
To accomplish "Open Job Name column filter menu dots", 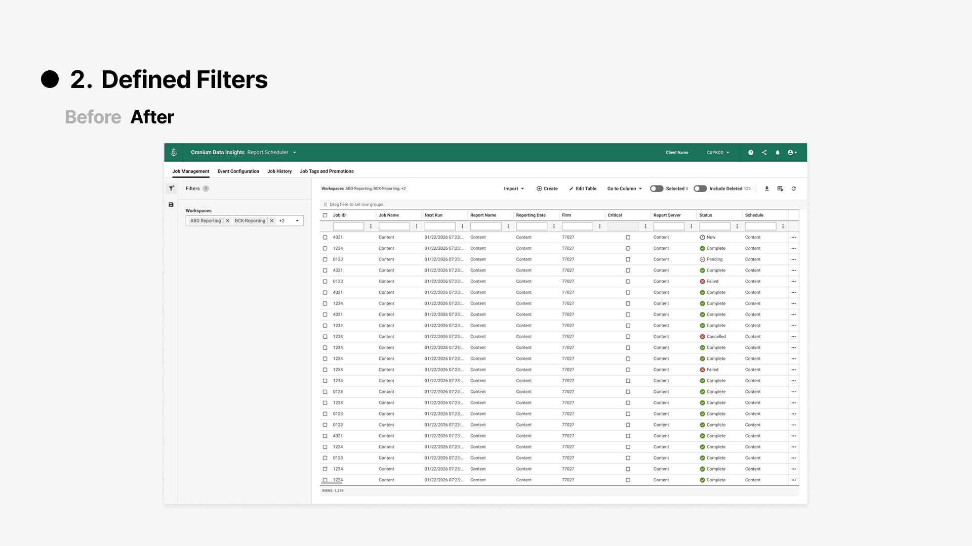I will coord(417,226).
